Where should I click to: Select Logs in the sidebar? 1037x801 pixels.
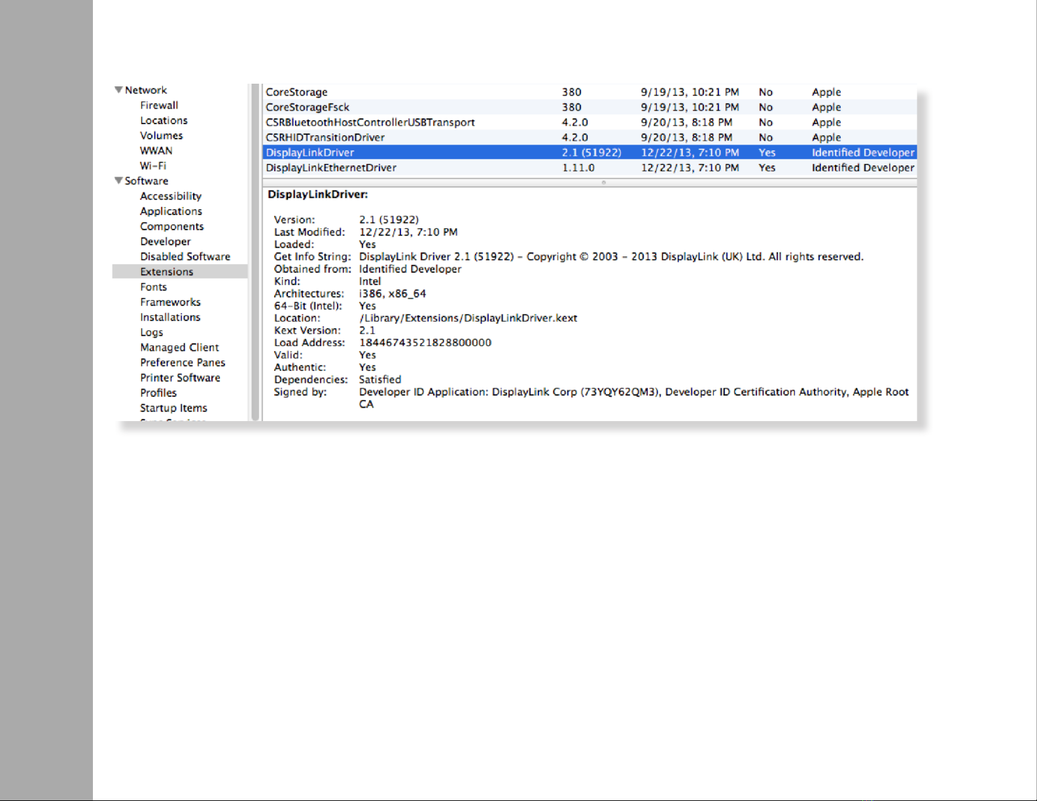click(152, 332)
